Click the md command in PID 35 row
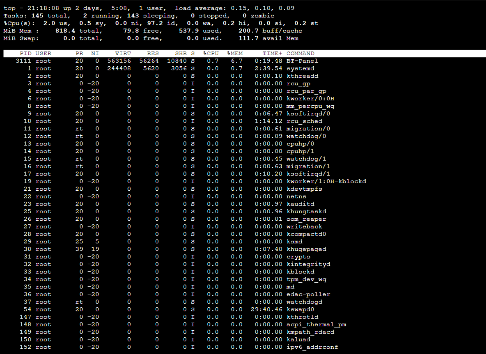Viewport: 486px width, 354px height. (x=290, y=287)
